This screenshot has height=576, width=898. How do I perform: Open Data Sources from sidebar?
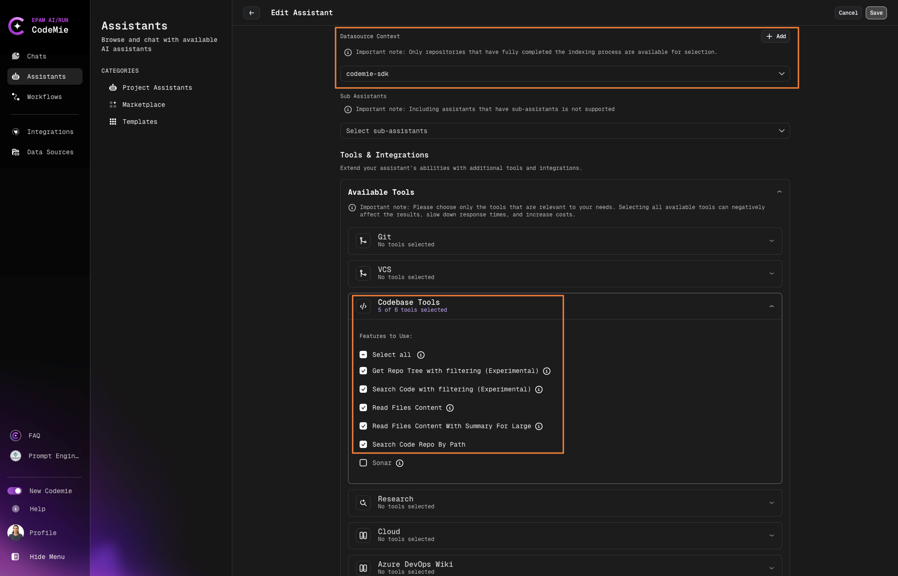coord(50,152)
